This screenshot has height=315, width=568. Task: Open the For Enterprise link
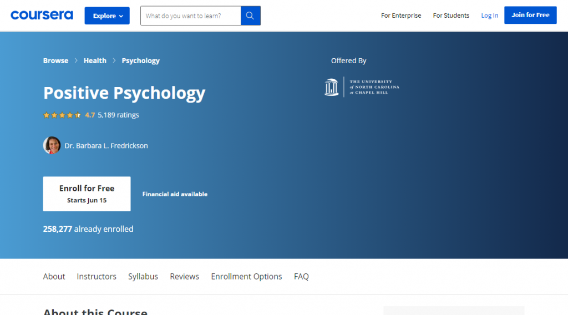(400, 16)
